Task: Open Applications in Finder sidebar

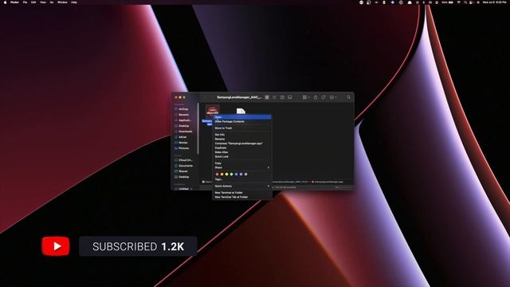Action: pos(185,120)
